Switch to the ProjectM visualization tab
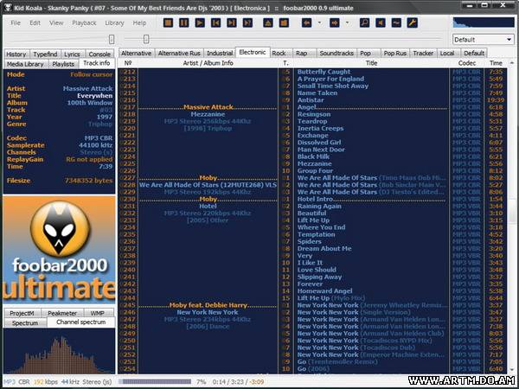The width and height of the screenshot is (519, 389). click(22, 313)
